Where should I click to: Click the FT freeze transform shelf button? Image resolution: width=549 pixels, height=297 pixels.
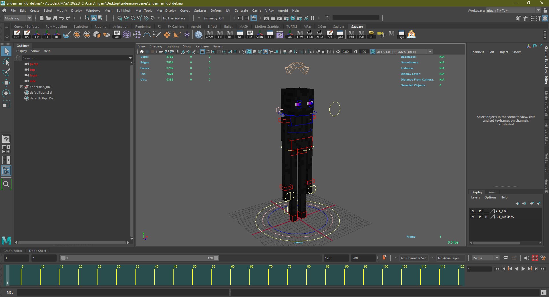47,34
